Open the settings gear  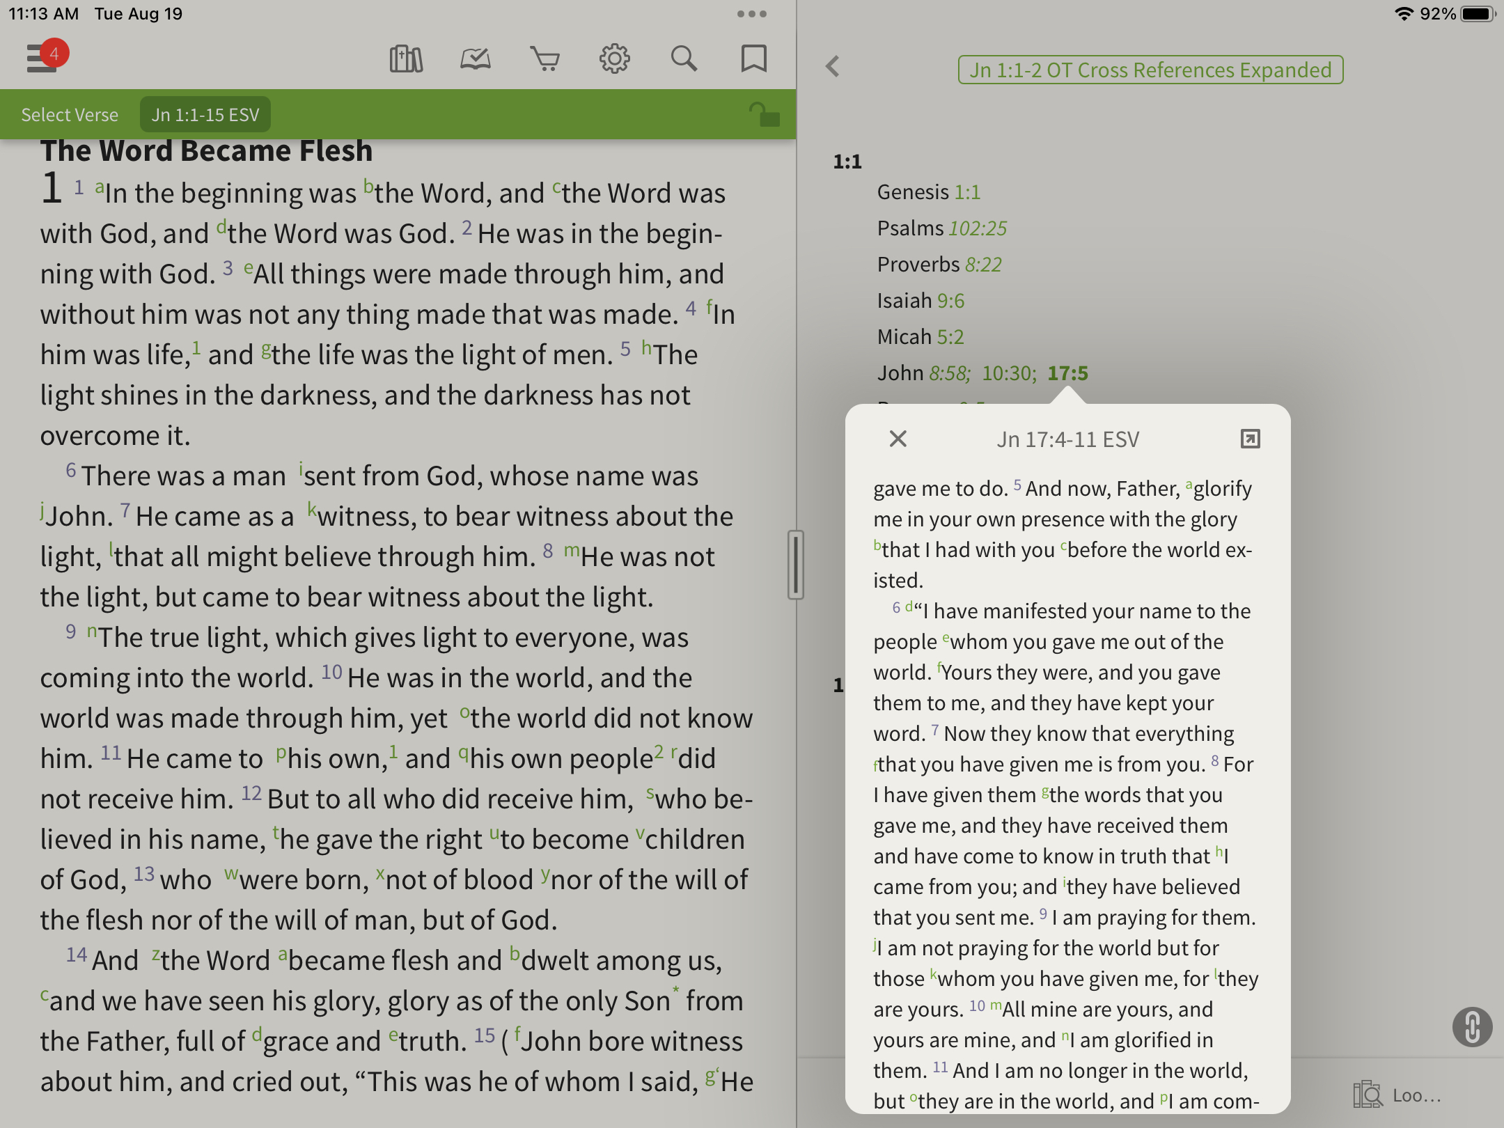click(614, 59)
